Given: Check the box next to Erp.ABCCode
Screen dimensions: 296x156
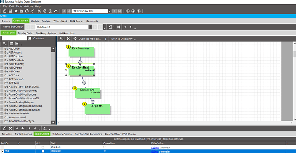Looking at the screenshot, I should tap(2, 49).
